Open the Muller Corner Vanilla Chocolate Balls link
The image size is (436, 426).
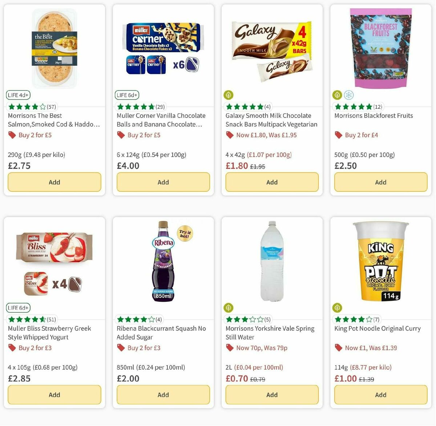point(161,120)
